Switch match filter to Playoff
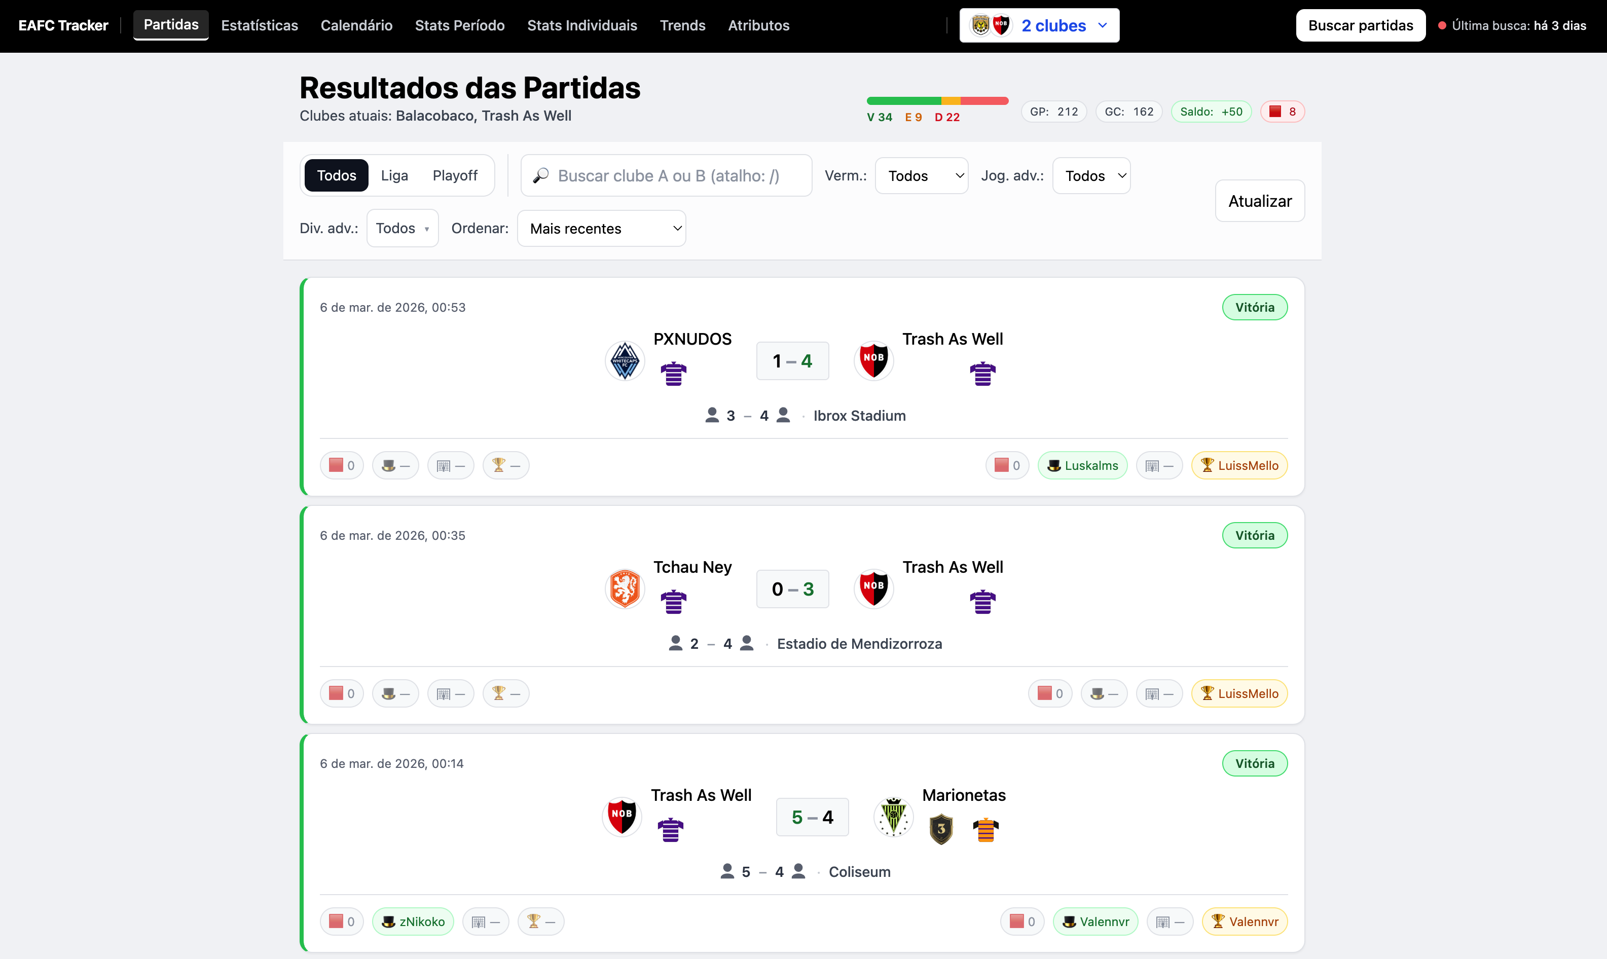This screenshot has width=1607, height=959. (x=455, y=176)
